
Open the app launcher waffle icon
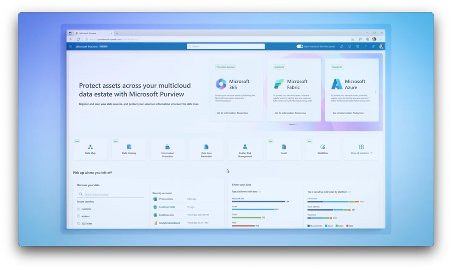pos(70,47)
